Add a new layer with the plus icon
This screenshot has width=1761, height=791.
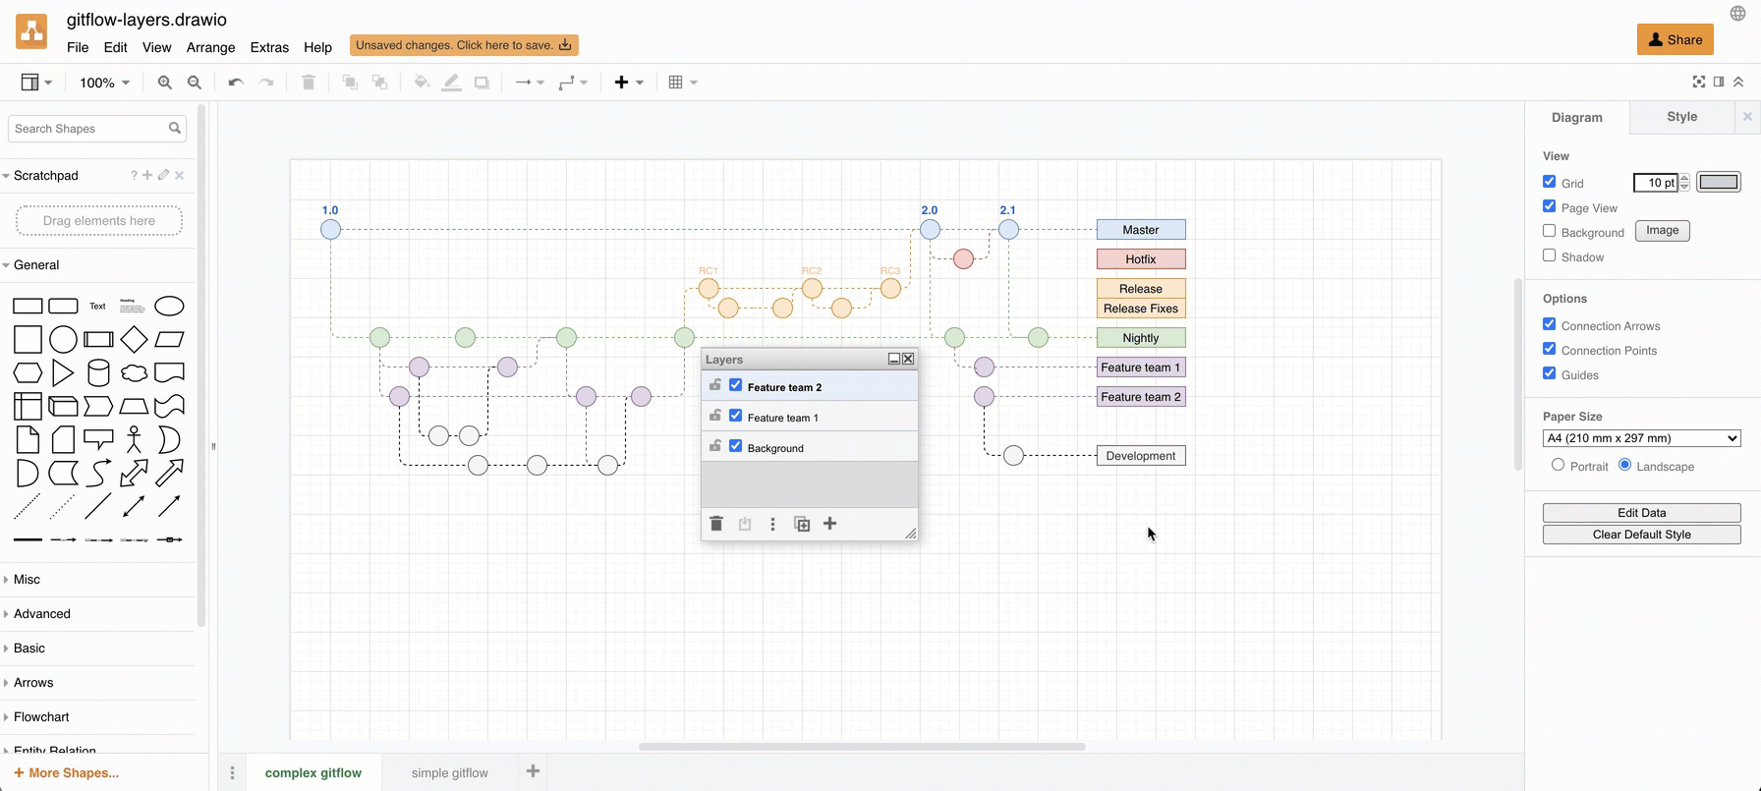point(829,524)
